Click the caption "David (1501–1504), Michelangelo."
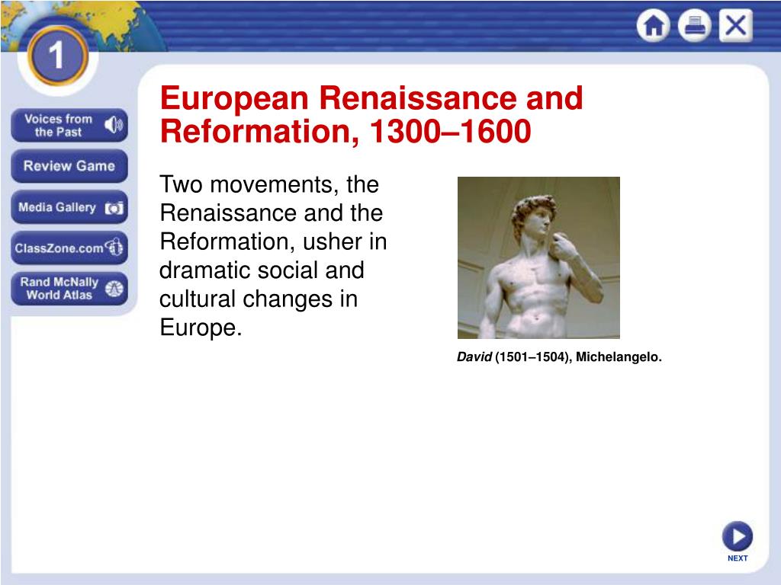This screenshot has height=585, width=781. (559, 357)
